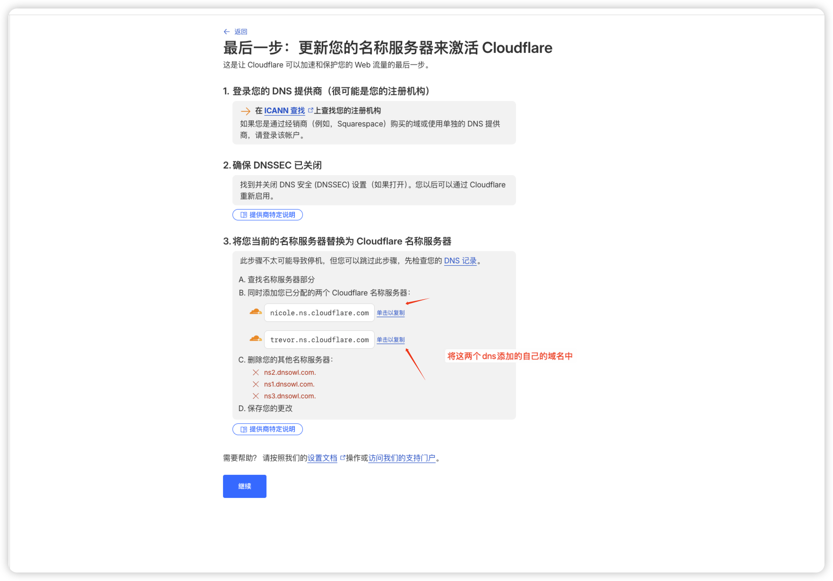Open 提供商特定说明 under the DNSSEC section
The width and height of the screenshot is (833, 581).
pyautogui.click(x=267, y=215)
